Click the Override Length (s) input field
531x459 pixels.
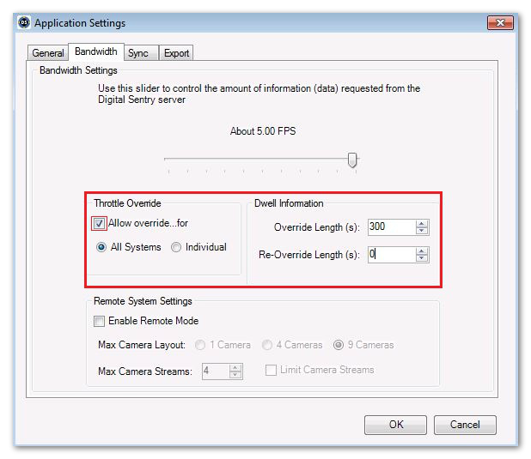click(x=392, y=227)
